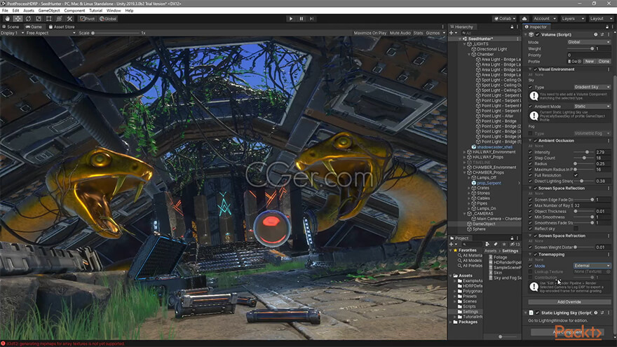The width and height of the screenshot is (617, 347).
Task: Click the Project create plus icon
Action: [x=452, y=245]
